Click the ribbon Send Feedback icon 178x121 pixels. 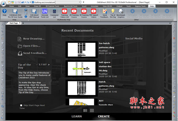coord(105,13)
